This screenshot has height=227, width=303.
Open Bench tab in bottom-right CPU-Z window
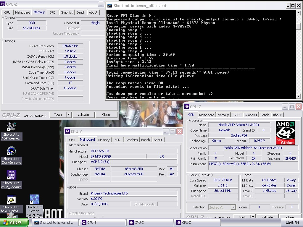point(265,115)
